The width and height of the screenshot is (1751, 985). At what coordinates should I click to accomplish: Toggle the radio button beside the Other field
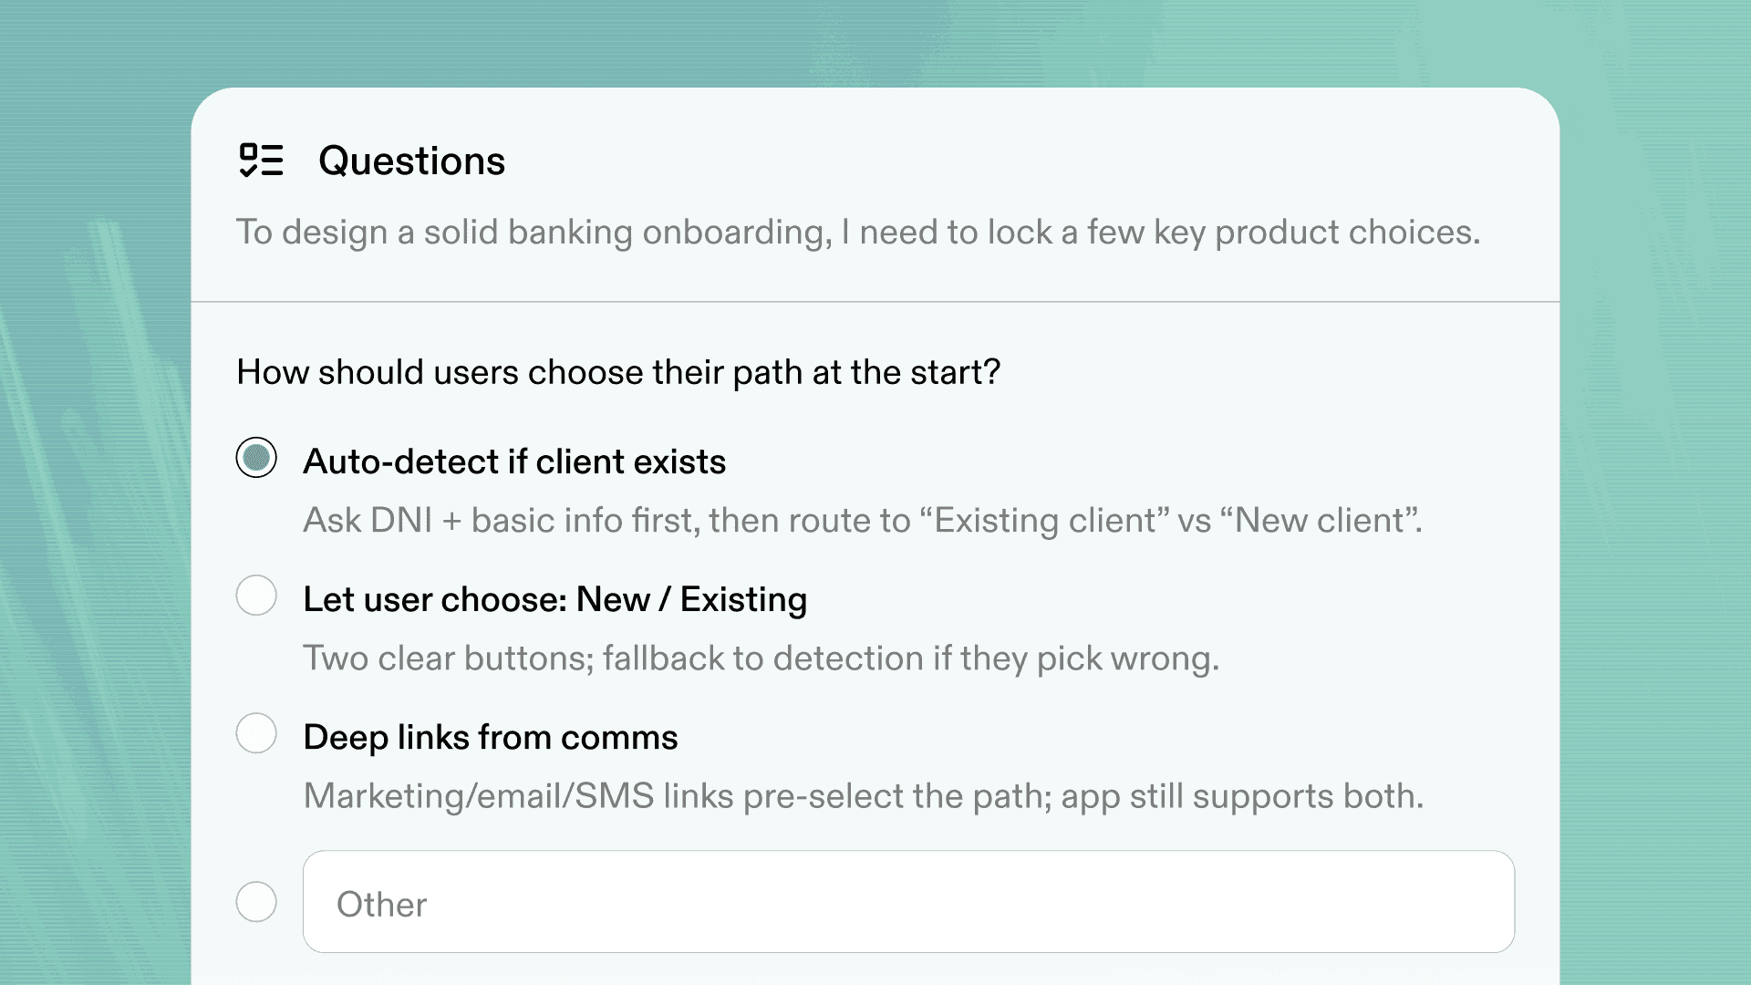tap(256, 902)
